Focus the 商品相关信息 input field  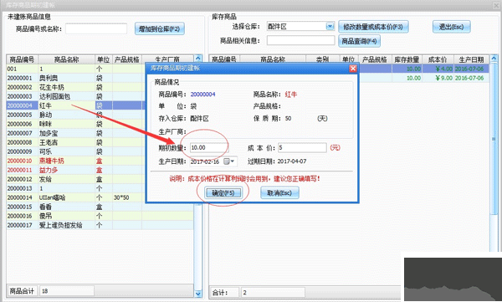tap(300, 40)
